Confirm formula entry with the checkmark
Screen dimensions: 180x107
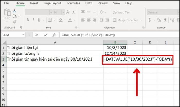pyautogui.click(x=46, y=35)
